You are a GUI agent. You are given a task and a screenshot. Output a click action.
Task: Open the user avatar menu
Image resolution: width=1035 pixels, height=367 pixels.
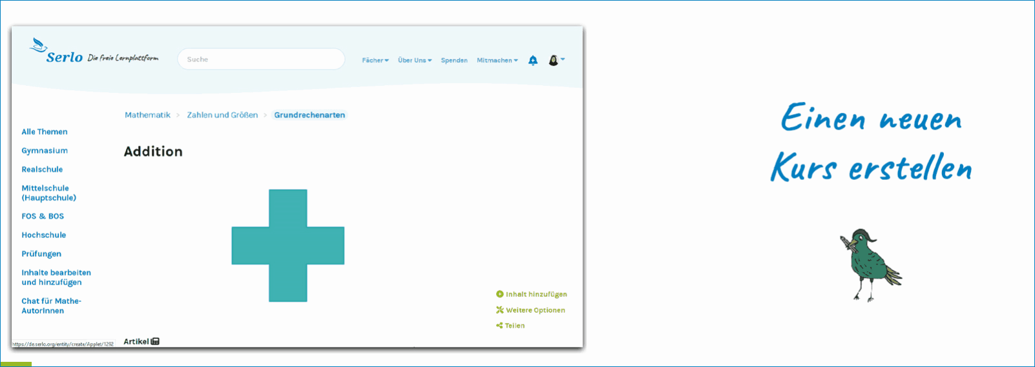tap(555, 60)
